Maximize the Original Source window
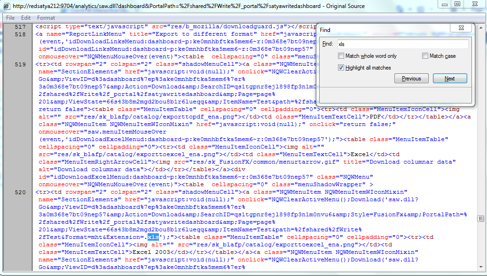 point(457,4)
